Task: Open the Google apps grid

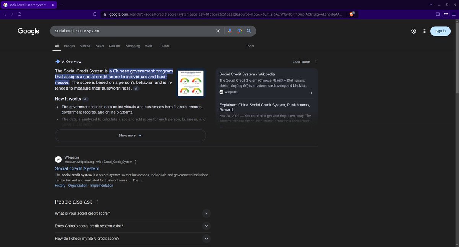Action: tap(425, 31)
